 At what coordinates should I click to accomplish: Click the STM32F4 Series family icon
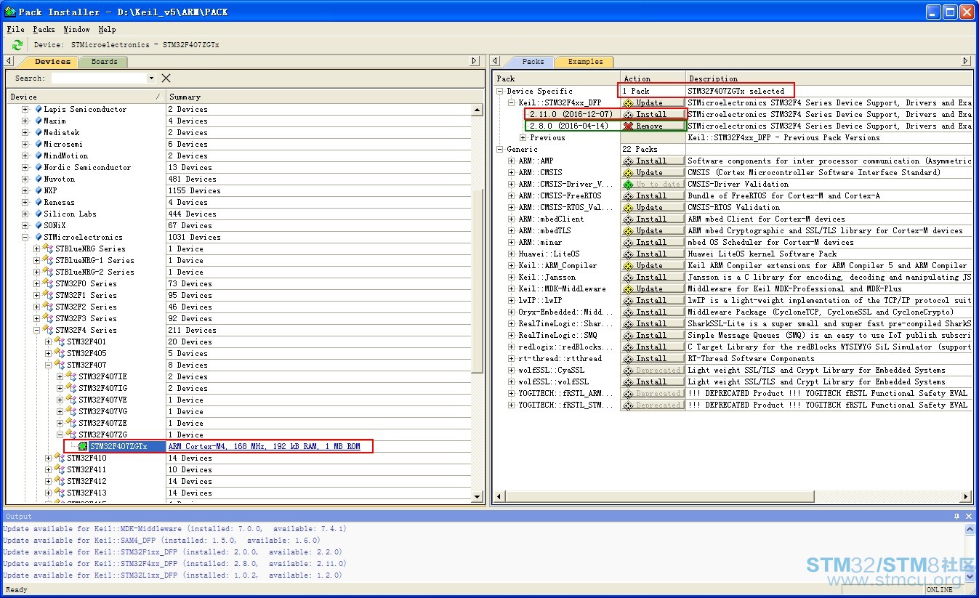point(49,330)
